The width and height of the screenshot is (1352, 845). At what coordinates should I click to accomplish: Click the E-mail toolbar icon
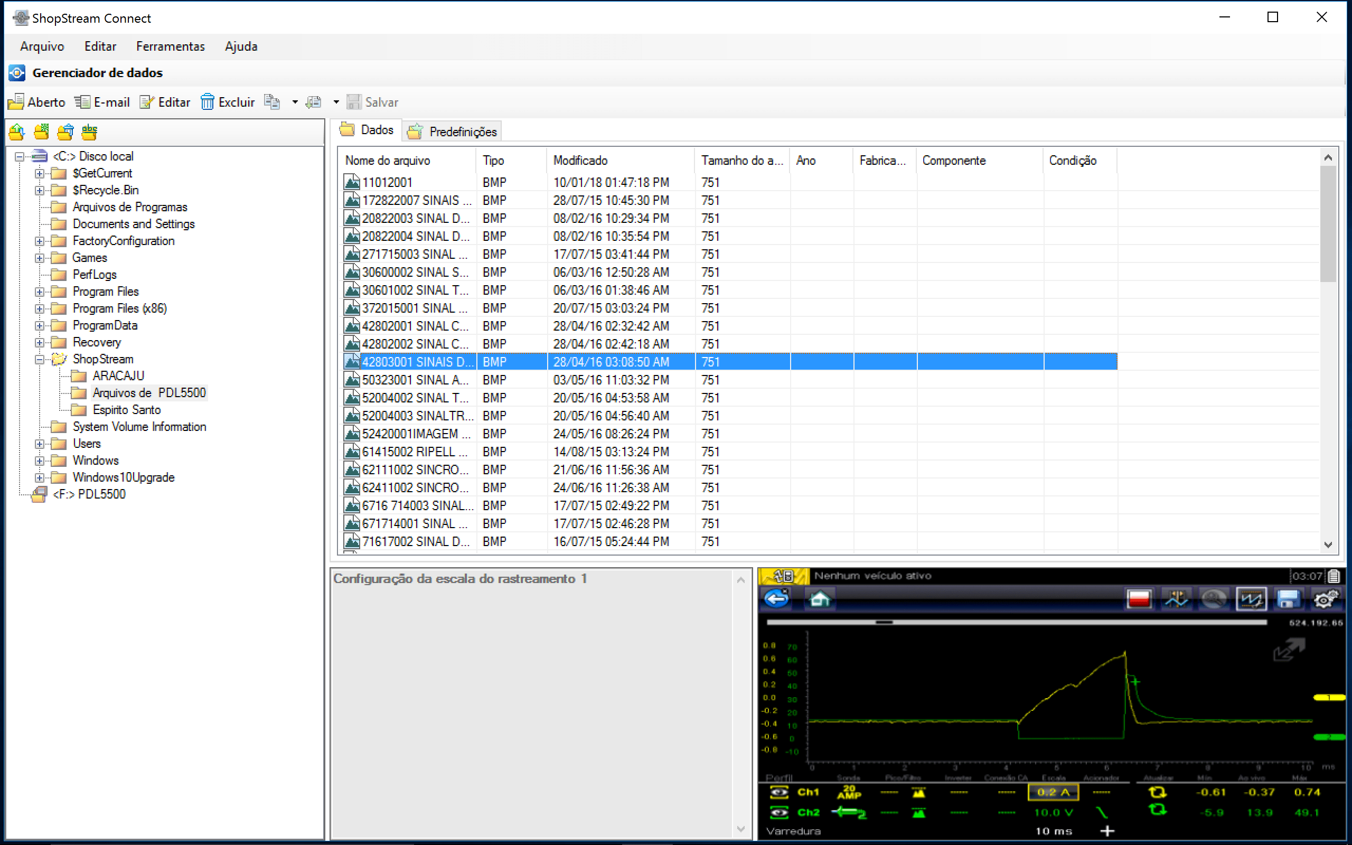pyautogui.click(x=83, y=102)
